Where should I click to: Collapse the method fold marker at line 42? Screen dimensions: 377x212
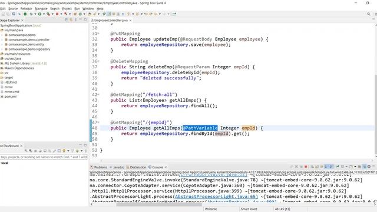click(98, 94)
